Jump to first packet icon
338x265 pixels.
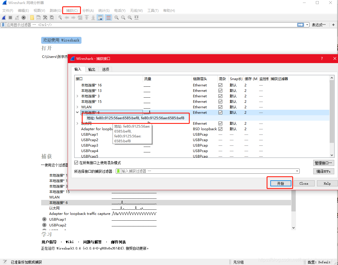(x=87, y=18)
